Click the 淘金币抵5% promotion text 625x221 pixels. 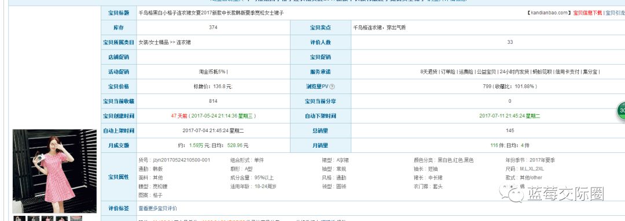pos(213,72)
